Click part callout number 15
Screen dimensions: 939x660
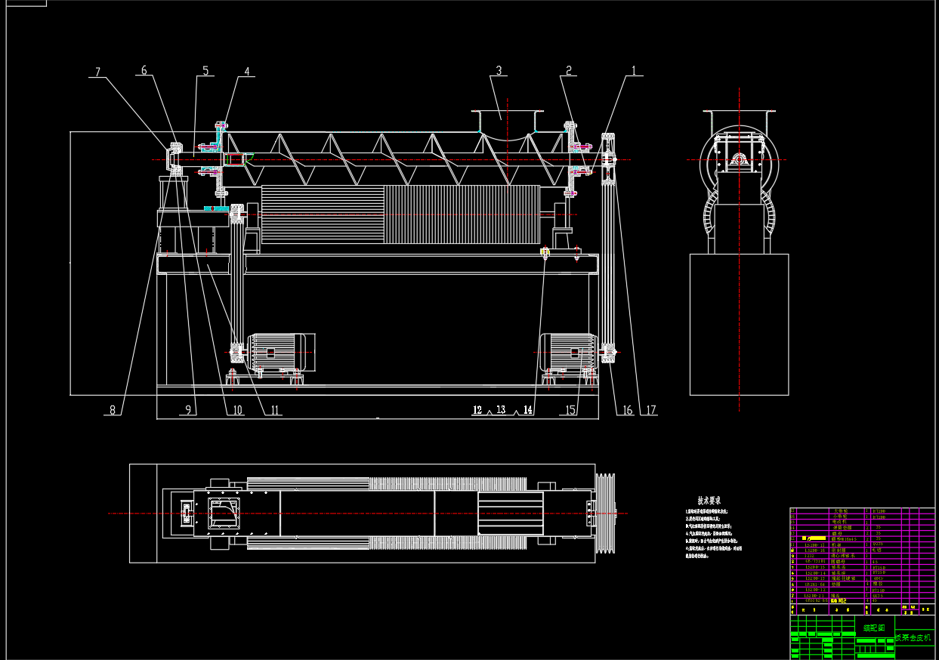(x=570, y=410)
